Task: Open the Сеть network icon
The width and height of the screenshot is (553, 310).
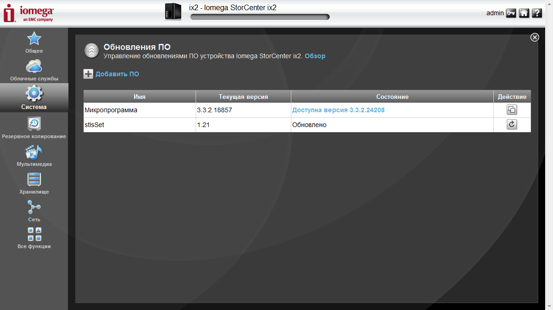Action: click(x=34, y=207)
